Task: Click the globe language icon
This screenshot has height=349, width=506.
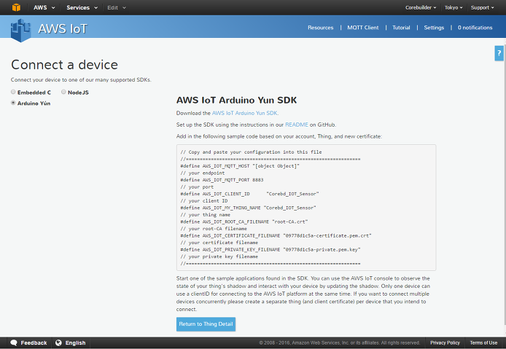Action: point(58,342)
